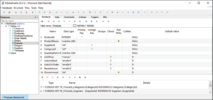Open the Database menu
The width and height of the screenshot is (213, 100).
coord(7,8)
